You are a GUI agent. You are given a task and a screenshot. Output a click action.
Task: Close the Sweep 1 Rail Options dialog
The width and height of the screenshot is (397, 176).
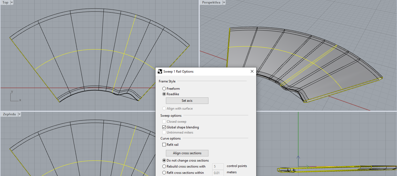click(x=252, y=72)
